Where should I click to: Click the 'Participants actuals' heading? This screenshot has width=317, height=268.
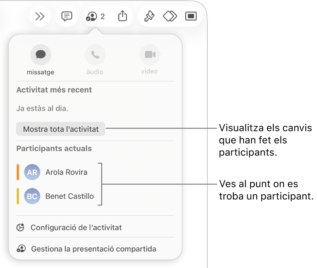point(54,149)
